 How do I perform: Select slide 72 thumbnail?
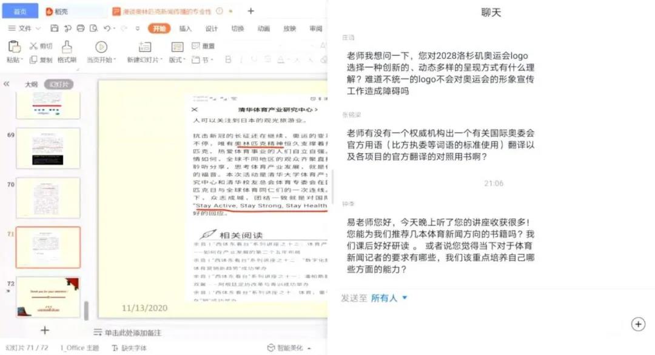(x=48, y=297)
